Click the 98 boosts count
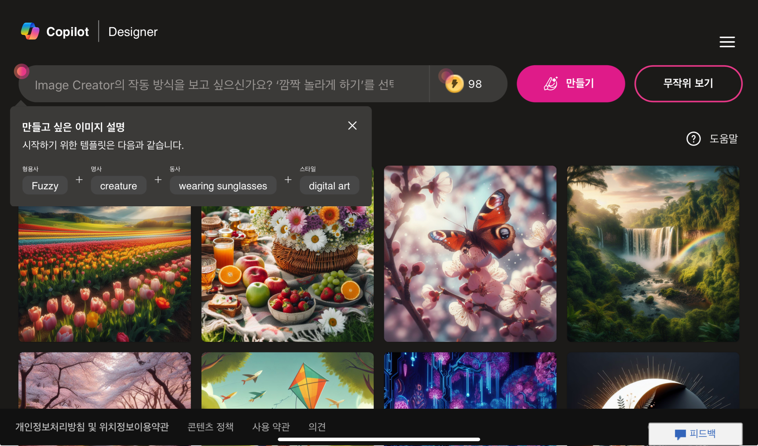 click(x=475, y=84)
